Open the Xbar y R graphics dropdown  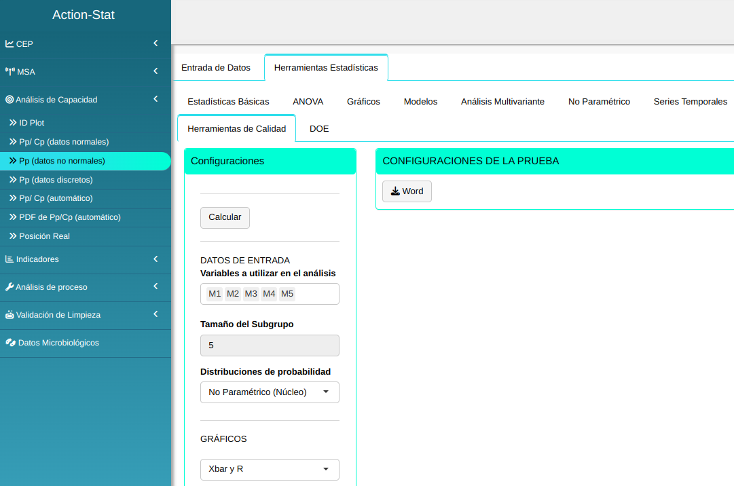[x=270, y=469]
